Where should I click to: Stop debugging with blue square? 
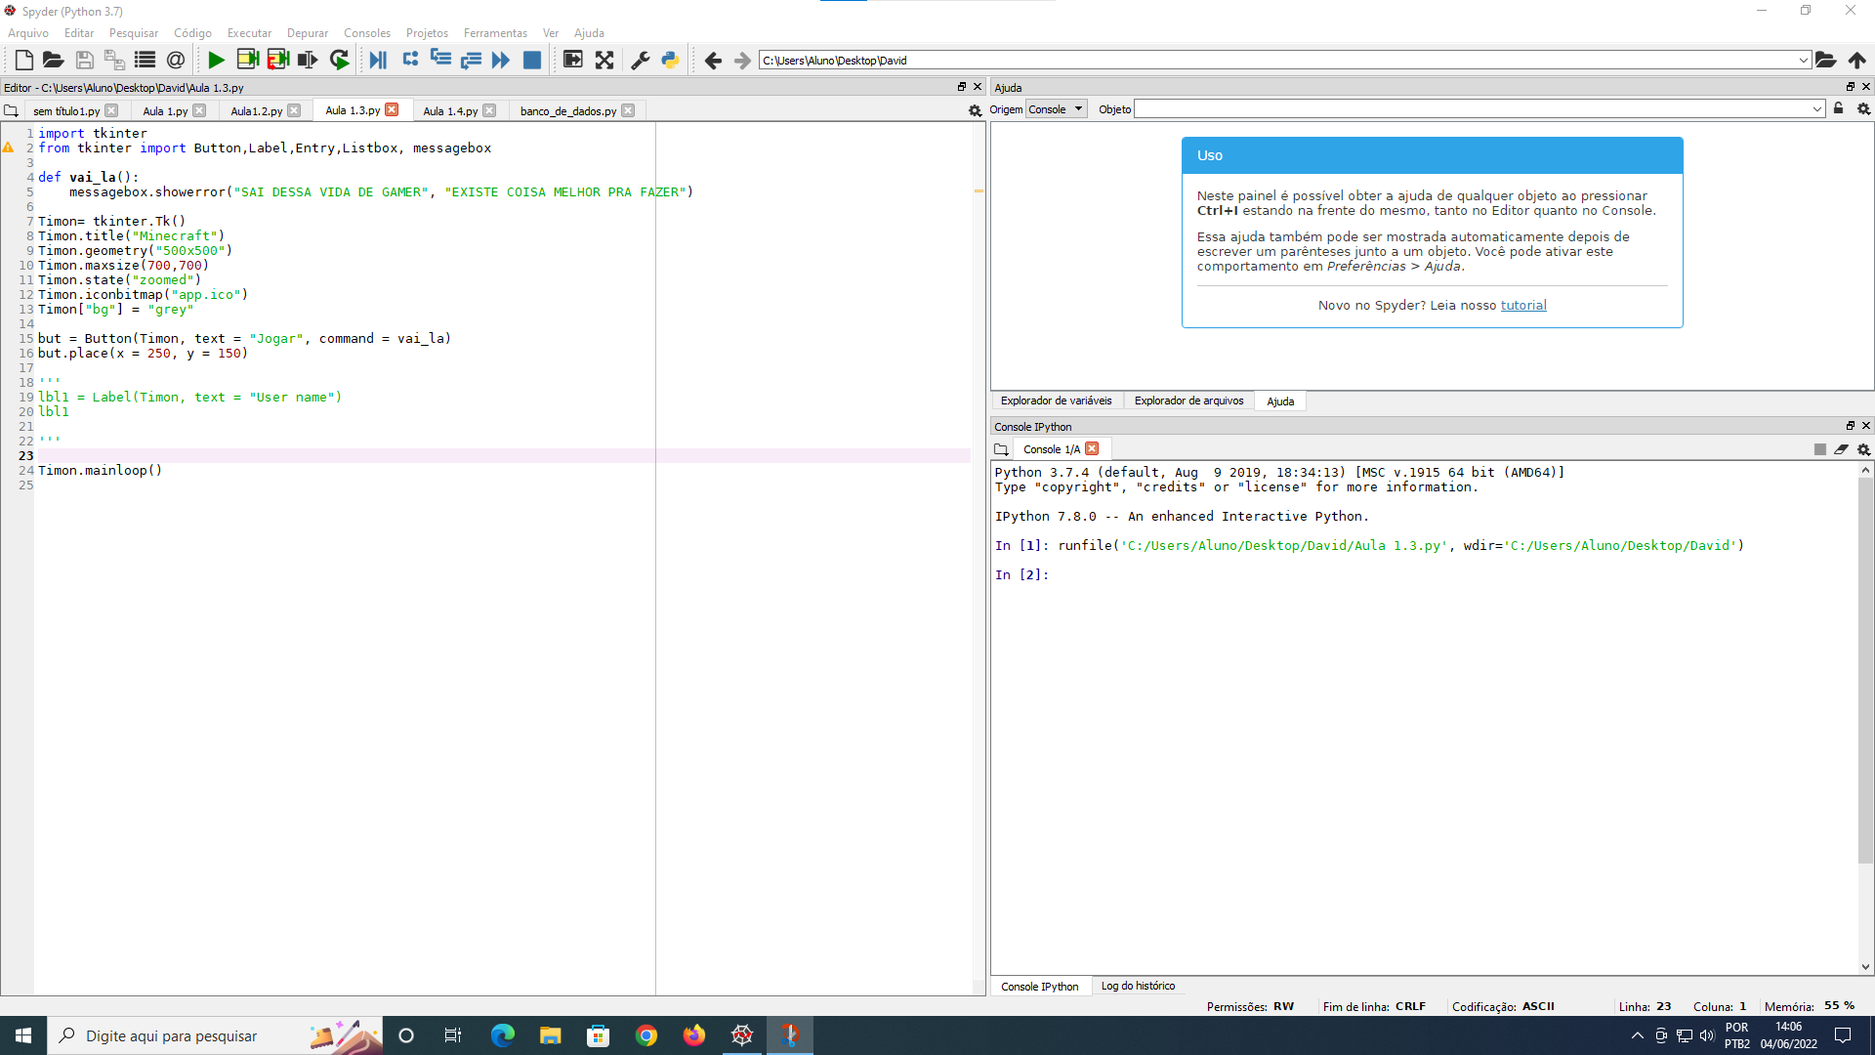(x=532, y=61)
